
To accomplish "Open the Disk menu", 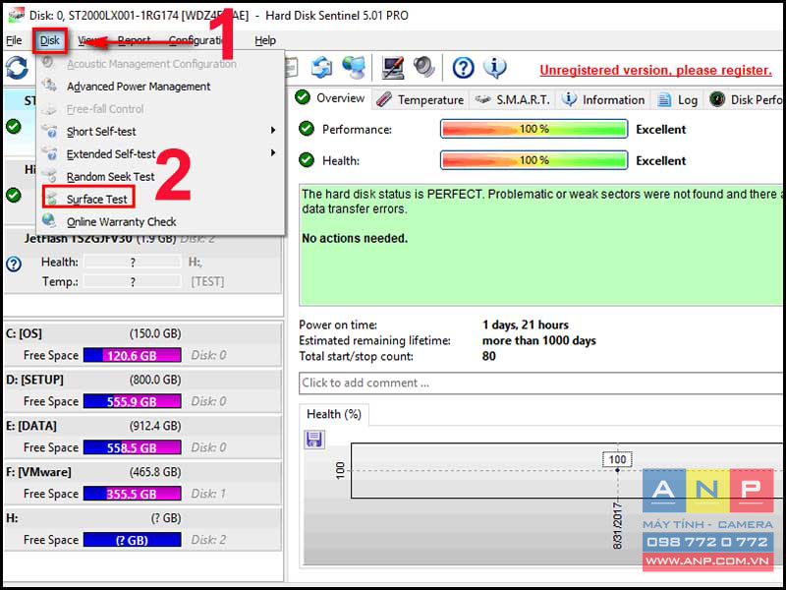I will 50,40.
